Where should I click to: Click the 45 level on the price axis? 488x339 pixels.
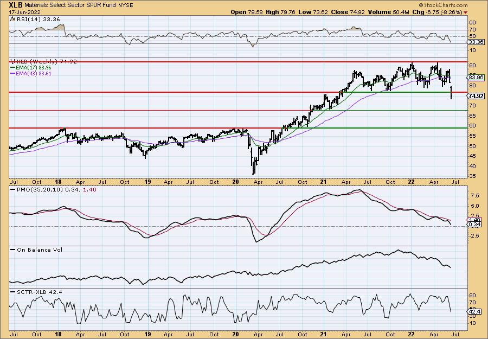coord(472,156)
